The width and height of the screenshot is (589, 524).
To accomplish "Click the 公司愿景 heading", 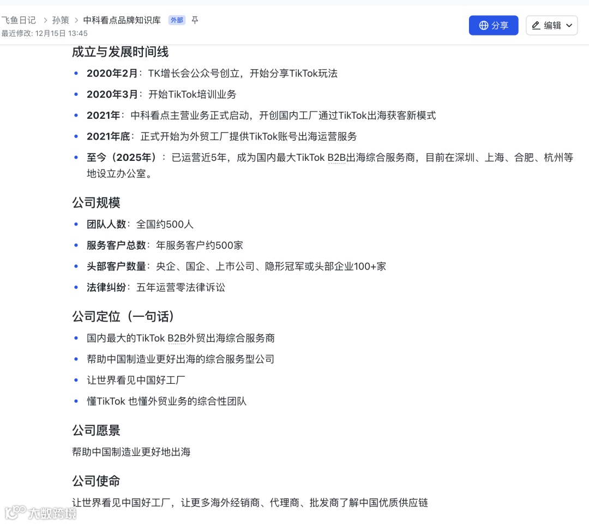I will [x=96, y=430].
